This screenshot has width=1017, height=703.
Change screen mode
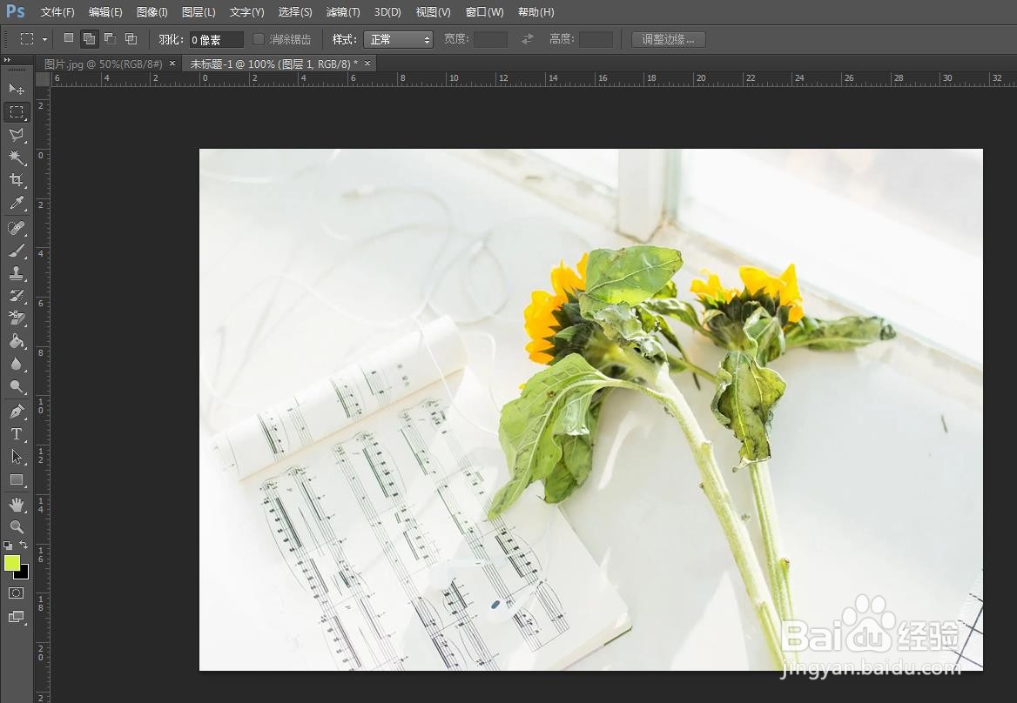pos(17,617)
